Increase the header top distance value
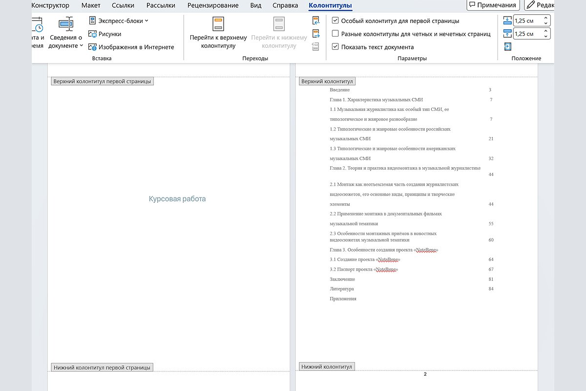This screenshot has height=391, width=586. point(545,18)
